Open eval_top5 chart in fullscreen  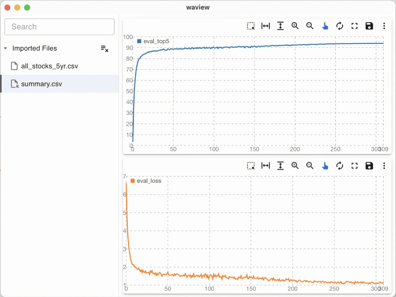pyautogui.click(x=355, y=26)
